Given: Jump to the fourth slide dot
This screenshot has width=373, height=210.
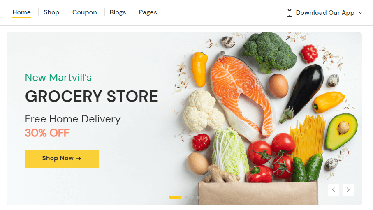Looking at the screenshot, I should pyautogui.click(x=198, y=197).
